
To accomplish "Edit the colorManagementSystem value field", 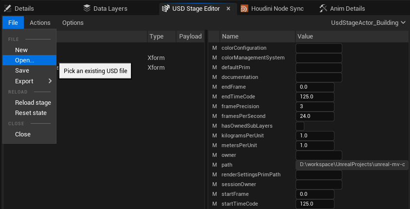I will [x=319, y=58].
